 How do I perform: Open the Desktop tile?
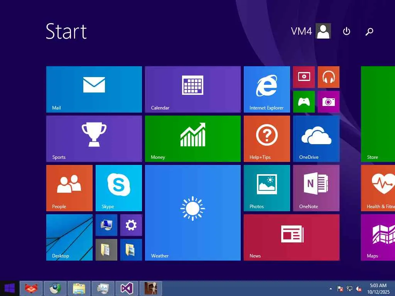69,237
